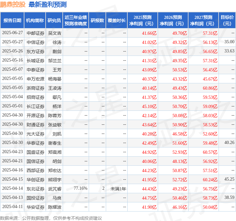Click the 目标价(元) column header
Image resolution: width=236 pixels, height=221 pixels.
coord(227,21)
